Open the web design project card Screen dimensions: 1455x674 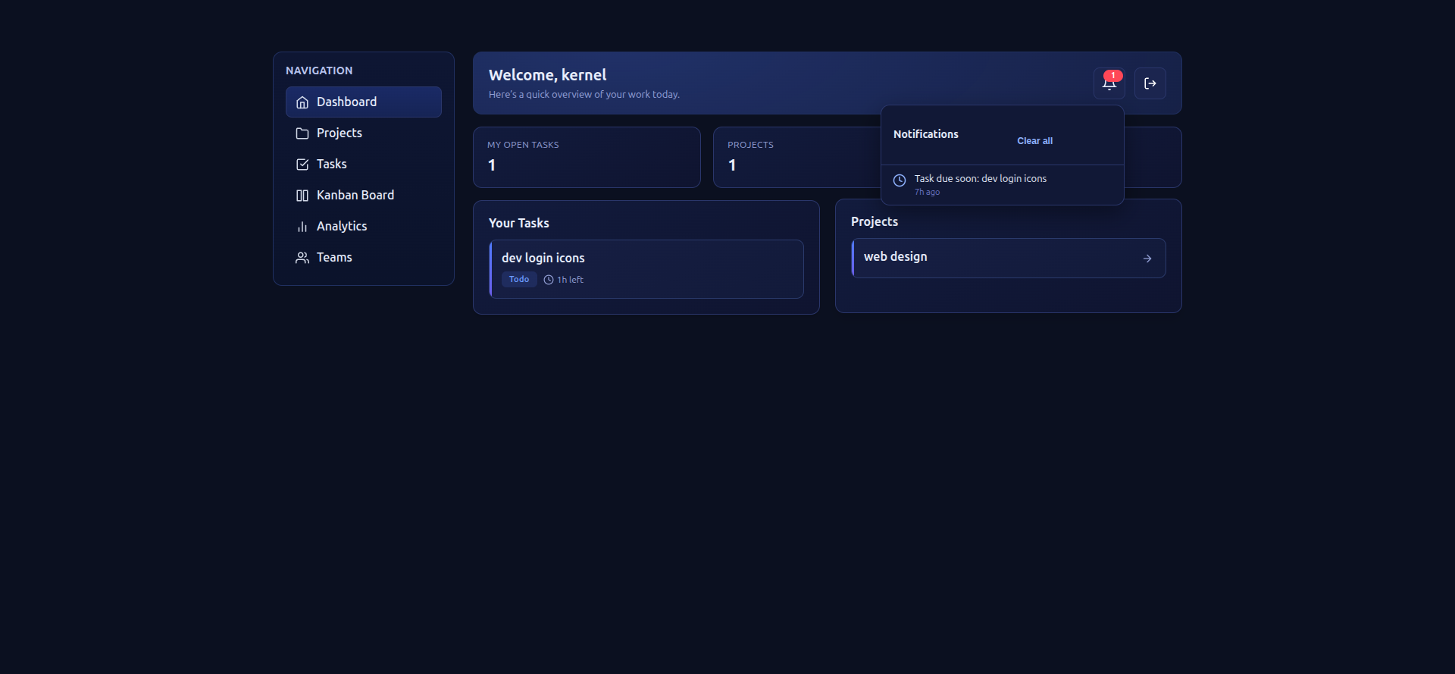point(1009,259)
